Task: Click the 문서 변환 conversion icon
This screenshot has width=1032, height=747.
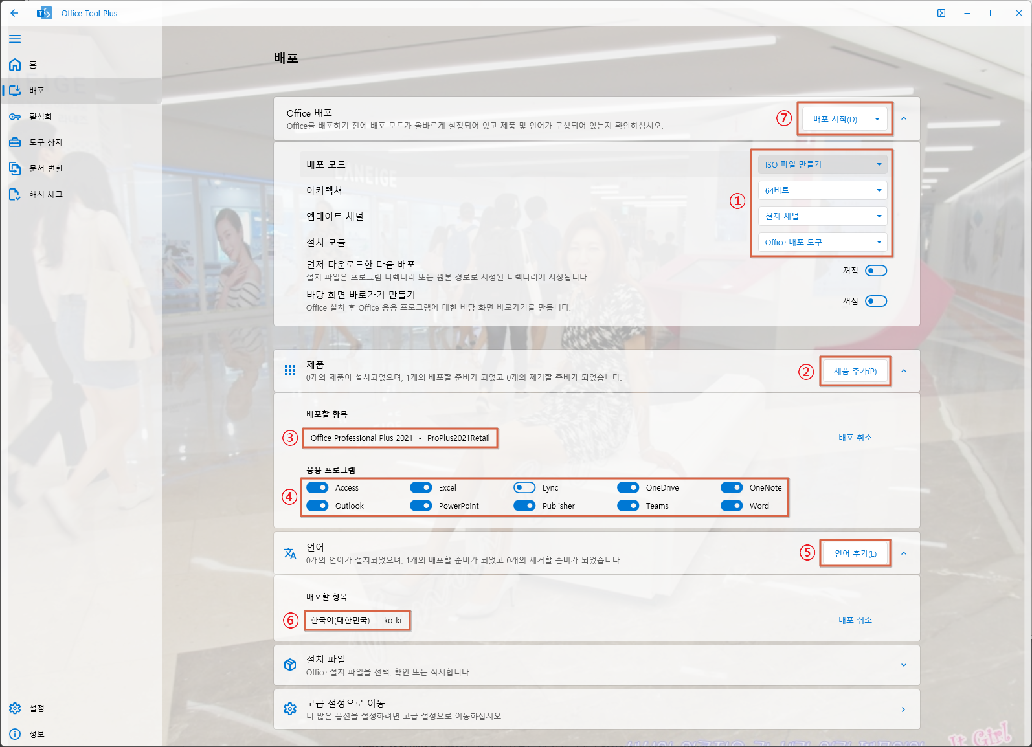Action: click(15, 168)
